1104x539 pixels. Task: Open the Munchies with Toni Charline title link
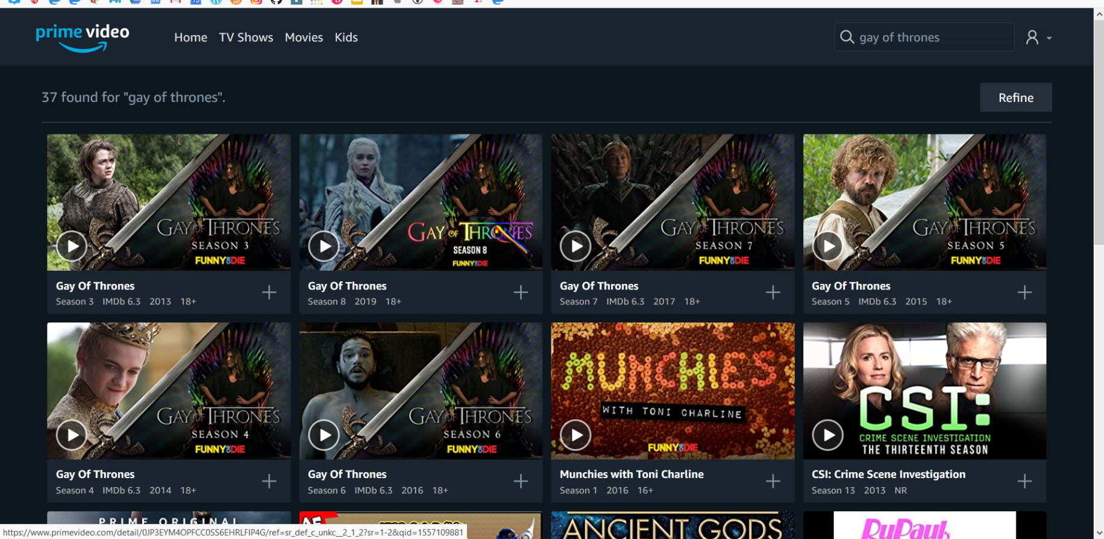(x=632, y=474)
